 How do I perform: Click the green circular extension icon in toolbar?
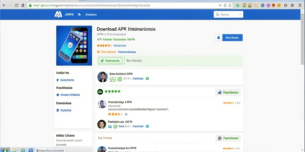(x=237, y=5)
